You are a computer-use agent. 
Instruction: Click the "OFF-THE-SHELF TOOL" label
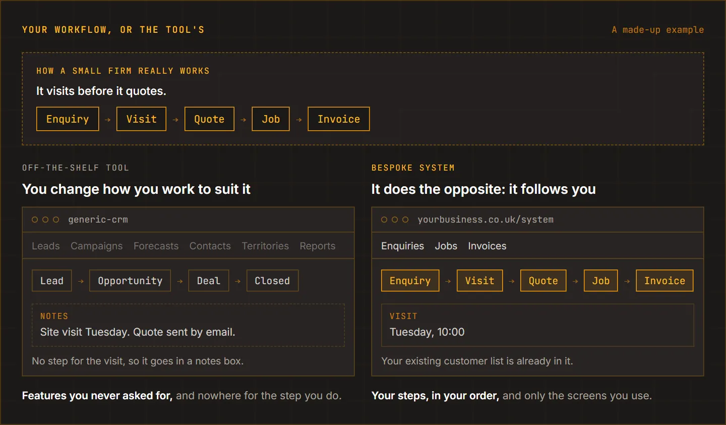(76, 168)
